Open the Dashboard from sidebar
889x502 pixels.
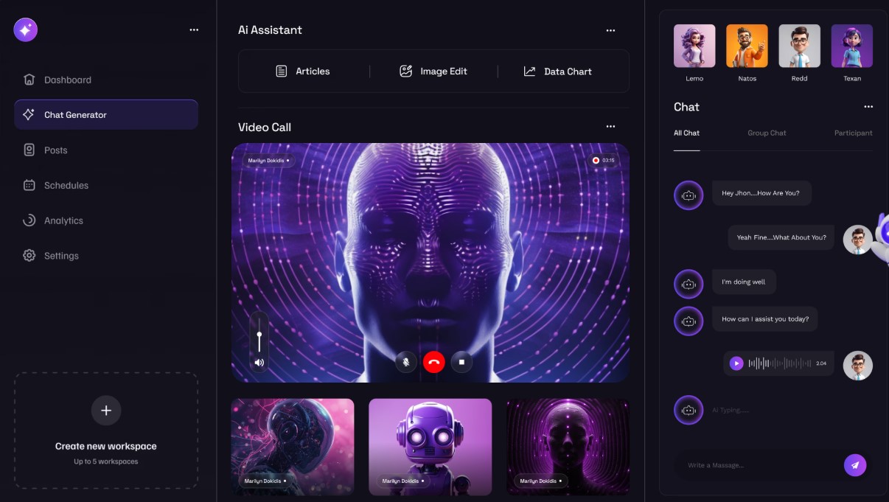(x=67, y=80)
